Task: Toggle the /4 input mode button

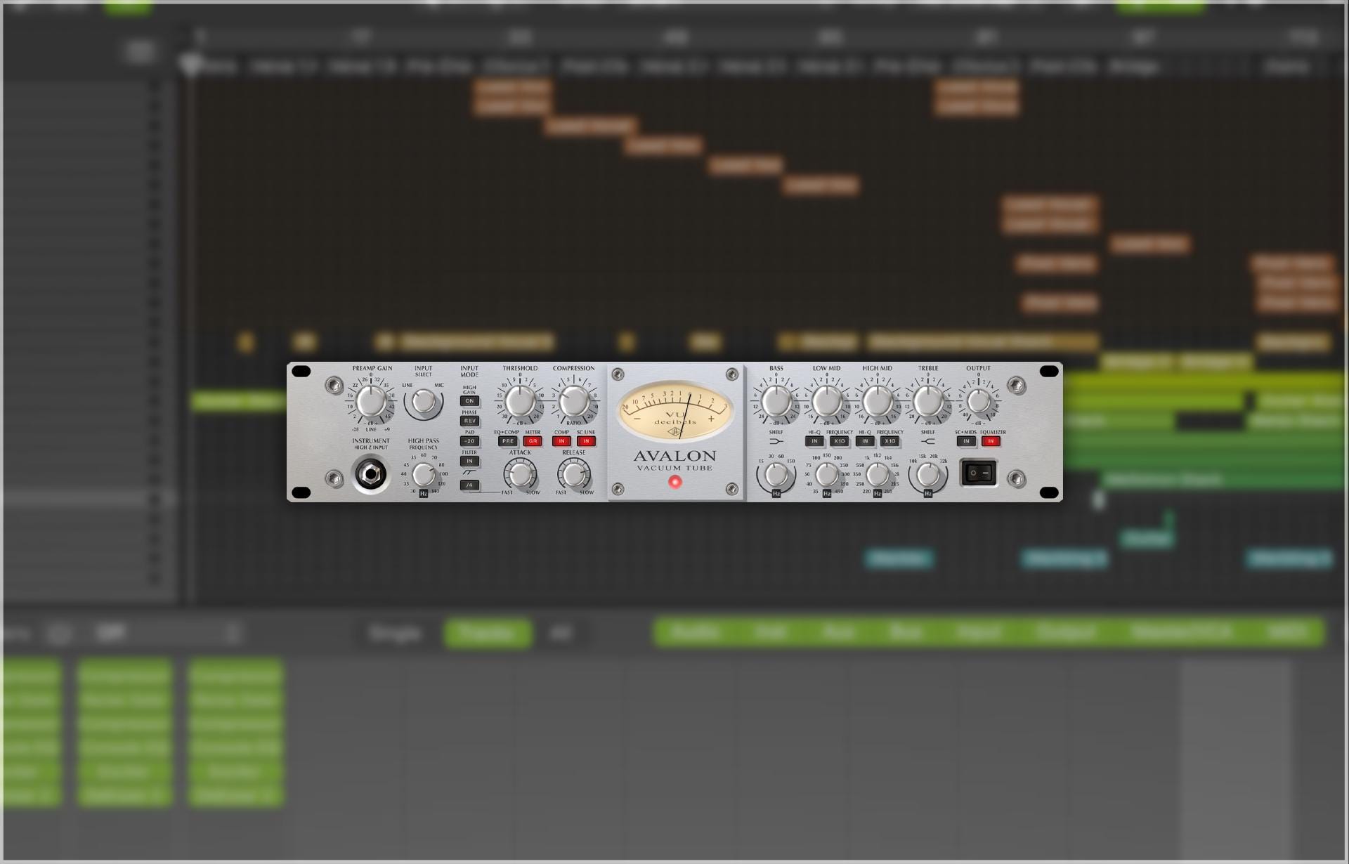Action: point(469,485)
